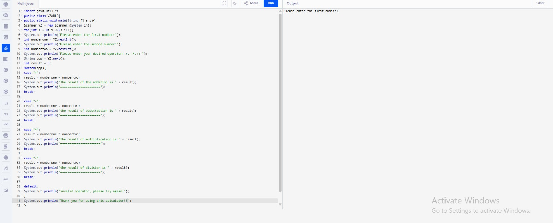Select the active Java compiler icon
This screenshot has height=223, width=553.
(x=6, y=48)
